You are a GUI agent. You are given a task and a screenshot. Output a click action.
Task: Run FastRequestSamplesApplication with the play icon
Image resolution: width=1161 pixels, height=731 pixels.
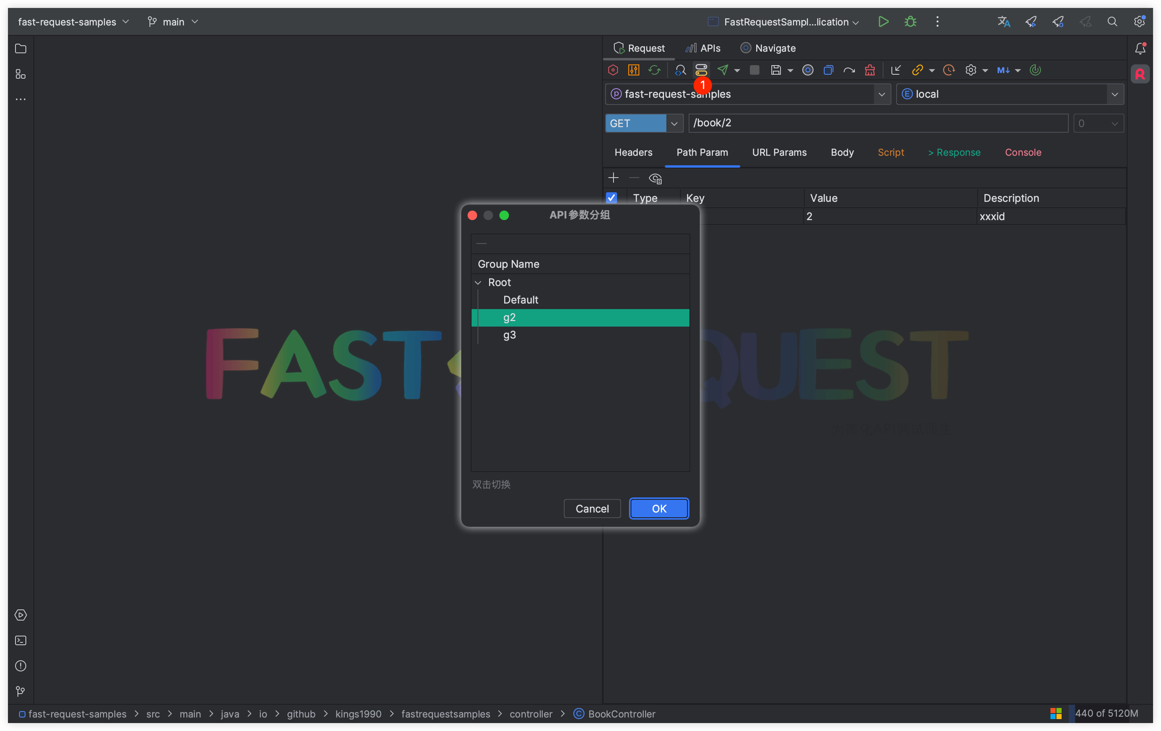pos(883,22)
